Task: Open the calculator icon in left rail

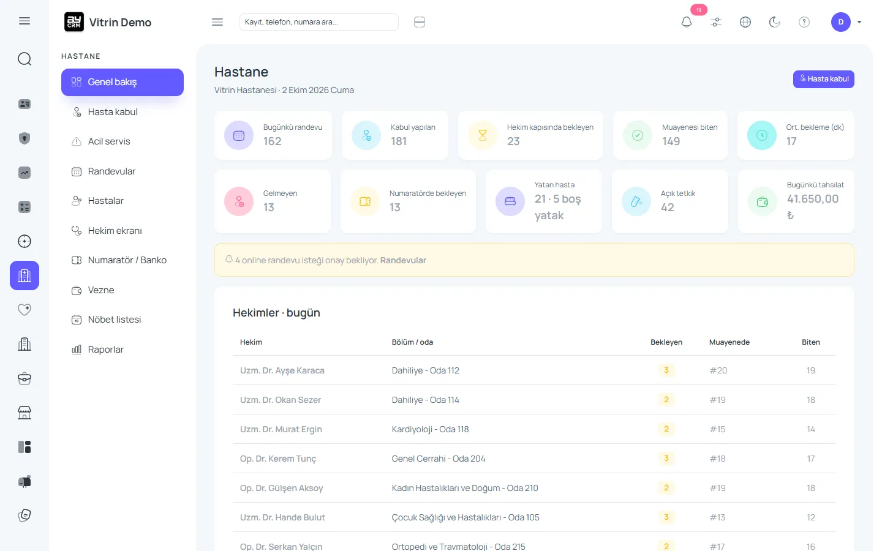Action: (x=24, y=207)
